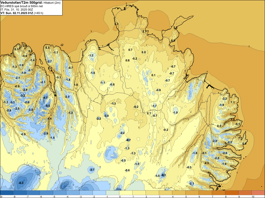Click the '-1.0' temperature value
Viewport: 265px width, 198px height.
(x=175, y=112)
